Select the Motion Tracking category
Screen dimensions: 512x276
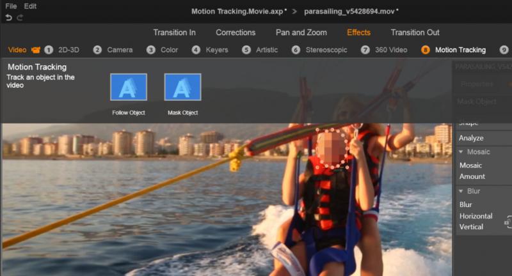point(460,50)
